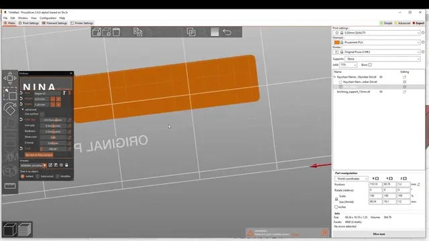Click the Slice now button
The width and height of the screenshot is (429, 241).
pyautogui.click(x=379, y=234)
